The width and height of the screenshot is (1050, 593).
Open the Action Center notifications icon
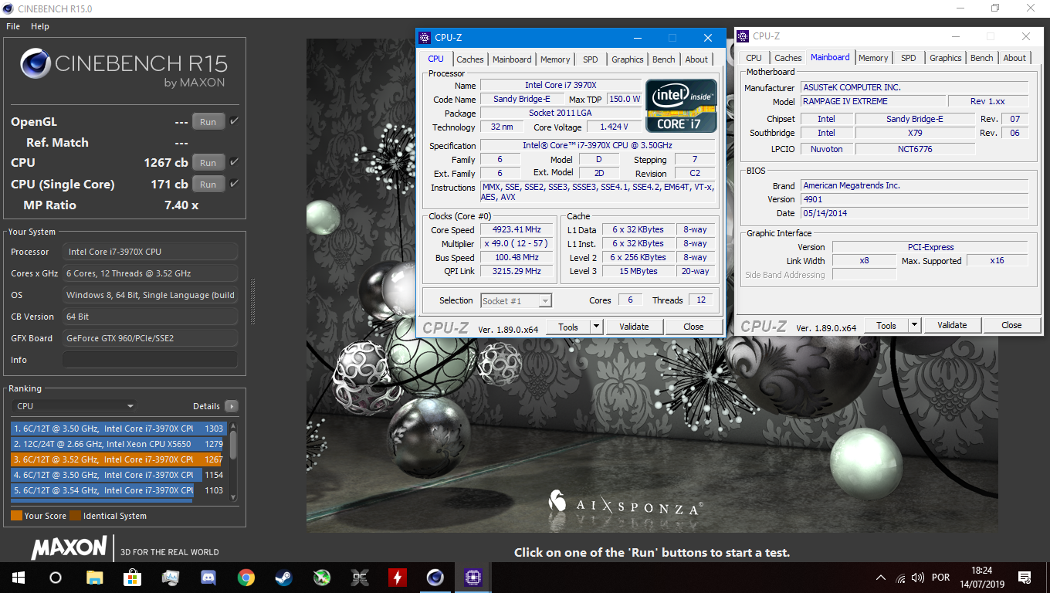(1025, 578)
